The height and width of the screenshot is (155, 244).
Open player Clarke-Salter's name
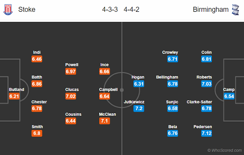point(199,102)
